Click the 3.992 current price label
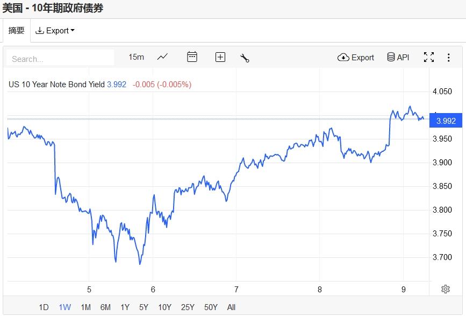This screenshot has height=316, width=466. [446, 121]
